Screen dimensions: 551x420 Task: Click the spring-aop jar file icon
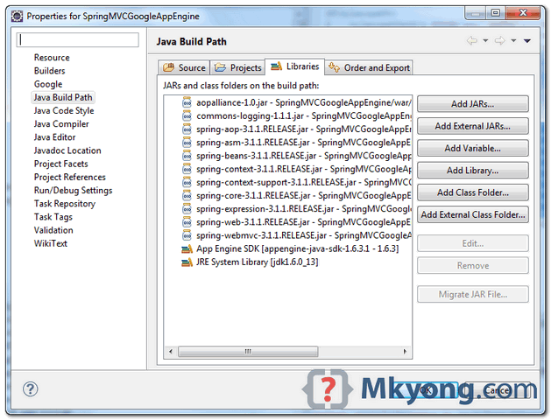(187, 129)
